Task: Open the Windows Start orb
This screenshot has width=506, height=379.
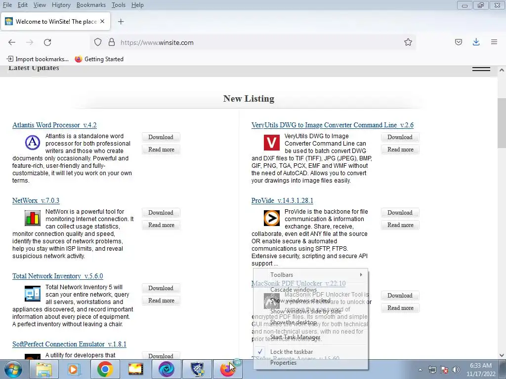Action: 13,369
